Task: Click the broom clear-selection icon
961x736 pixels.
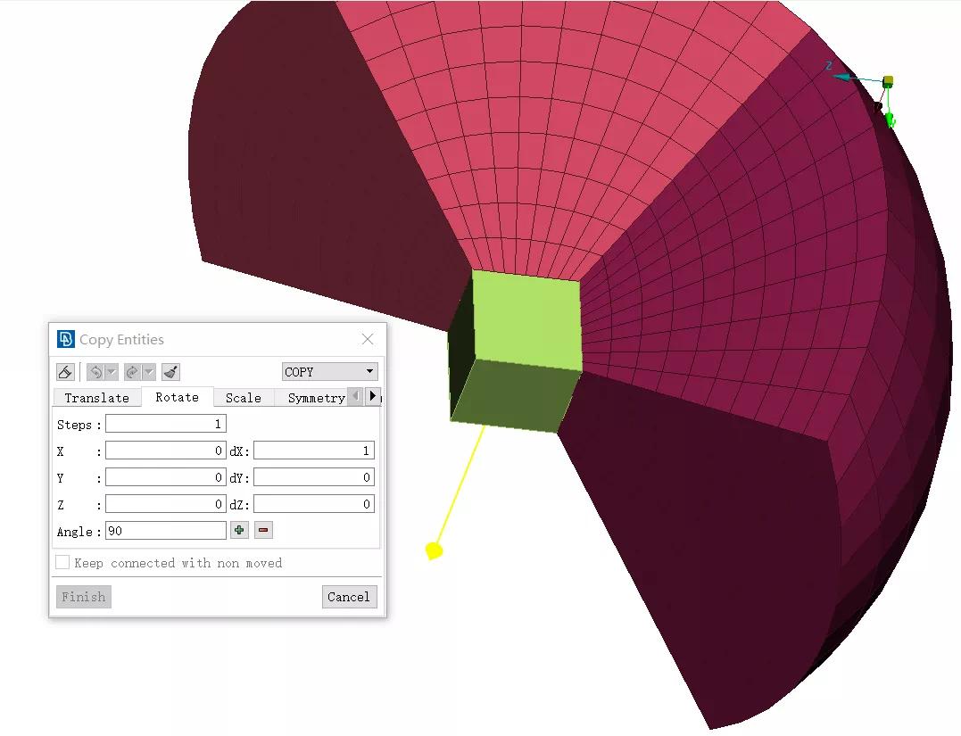Action: [x=171, y=372]
